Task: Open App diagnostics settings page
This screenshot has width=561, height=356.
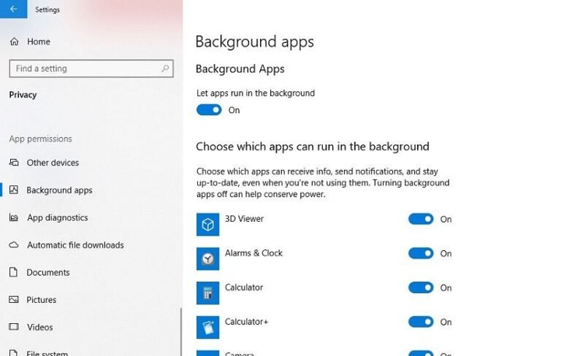Action: click(57, 217)
